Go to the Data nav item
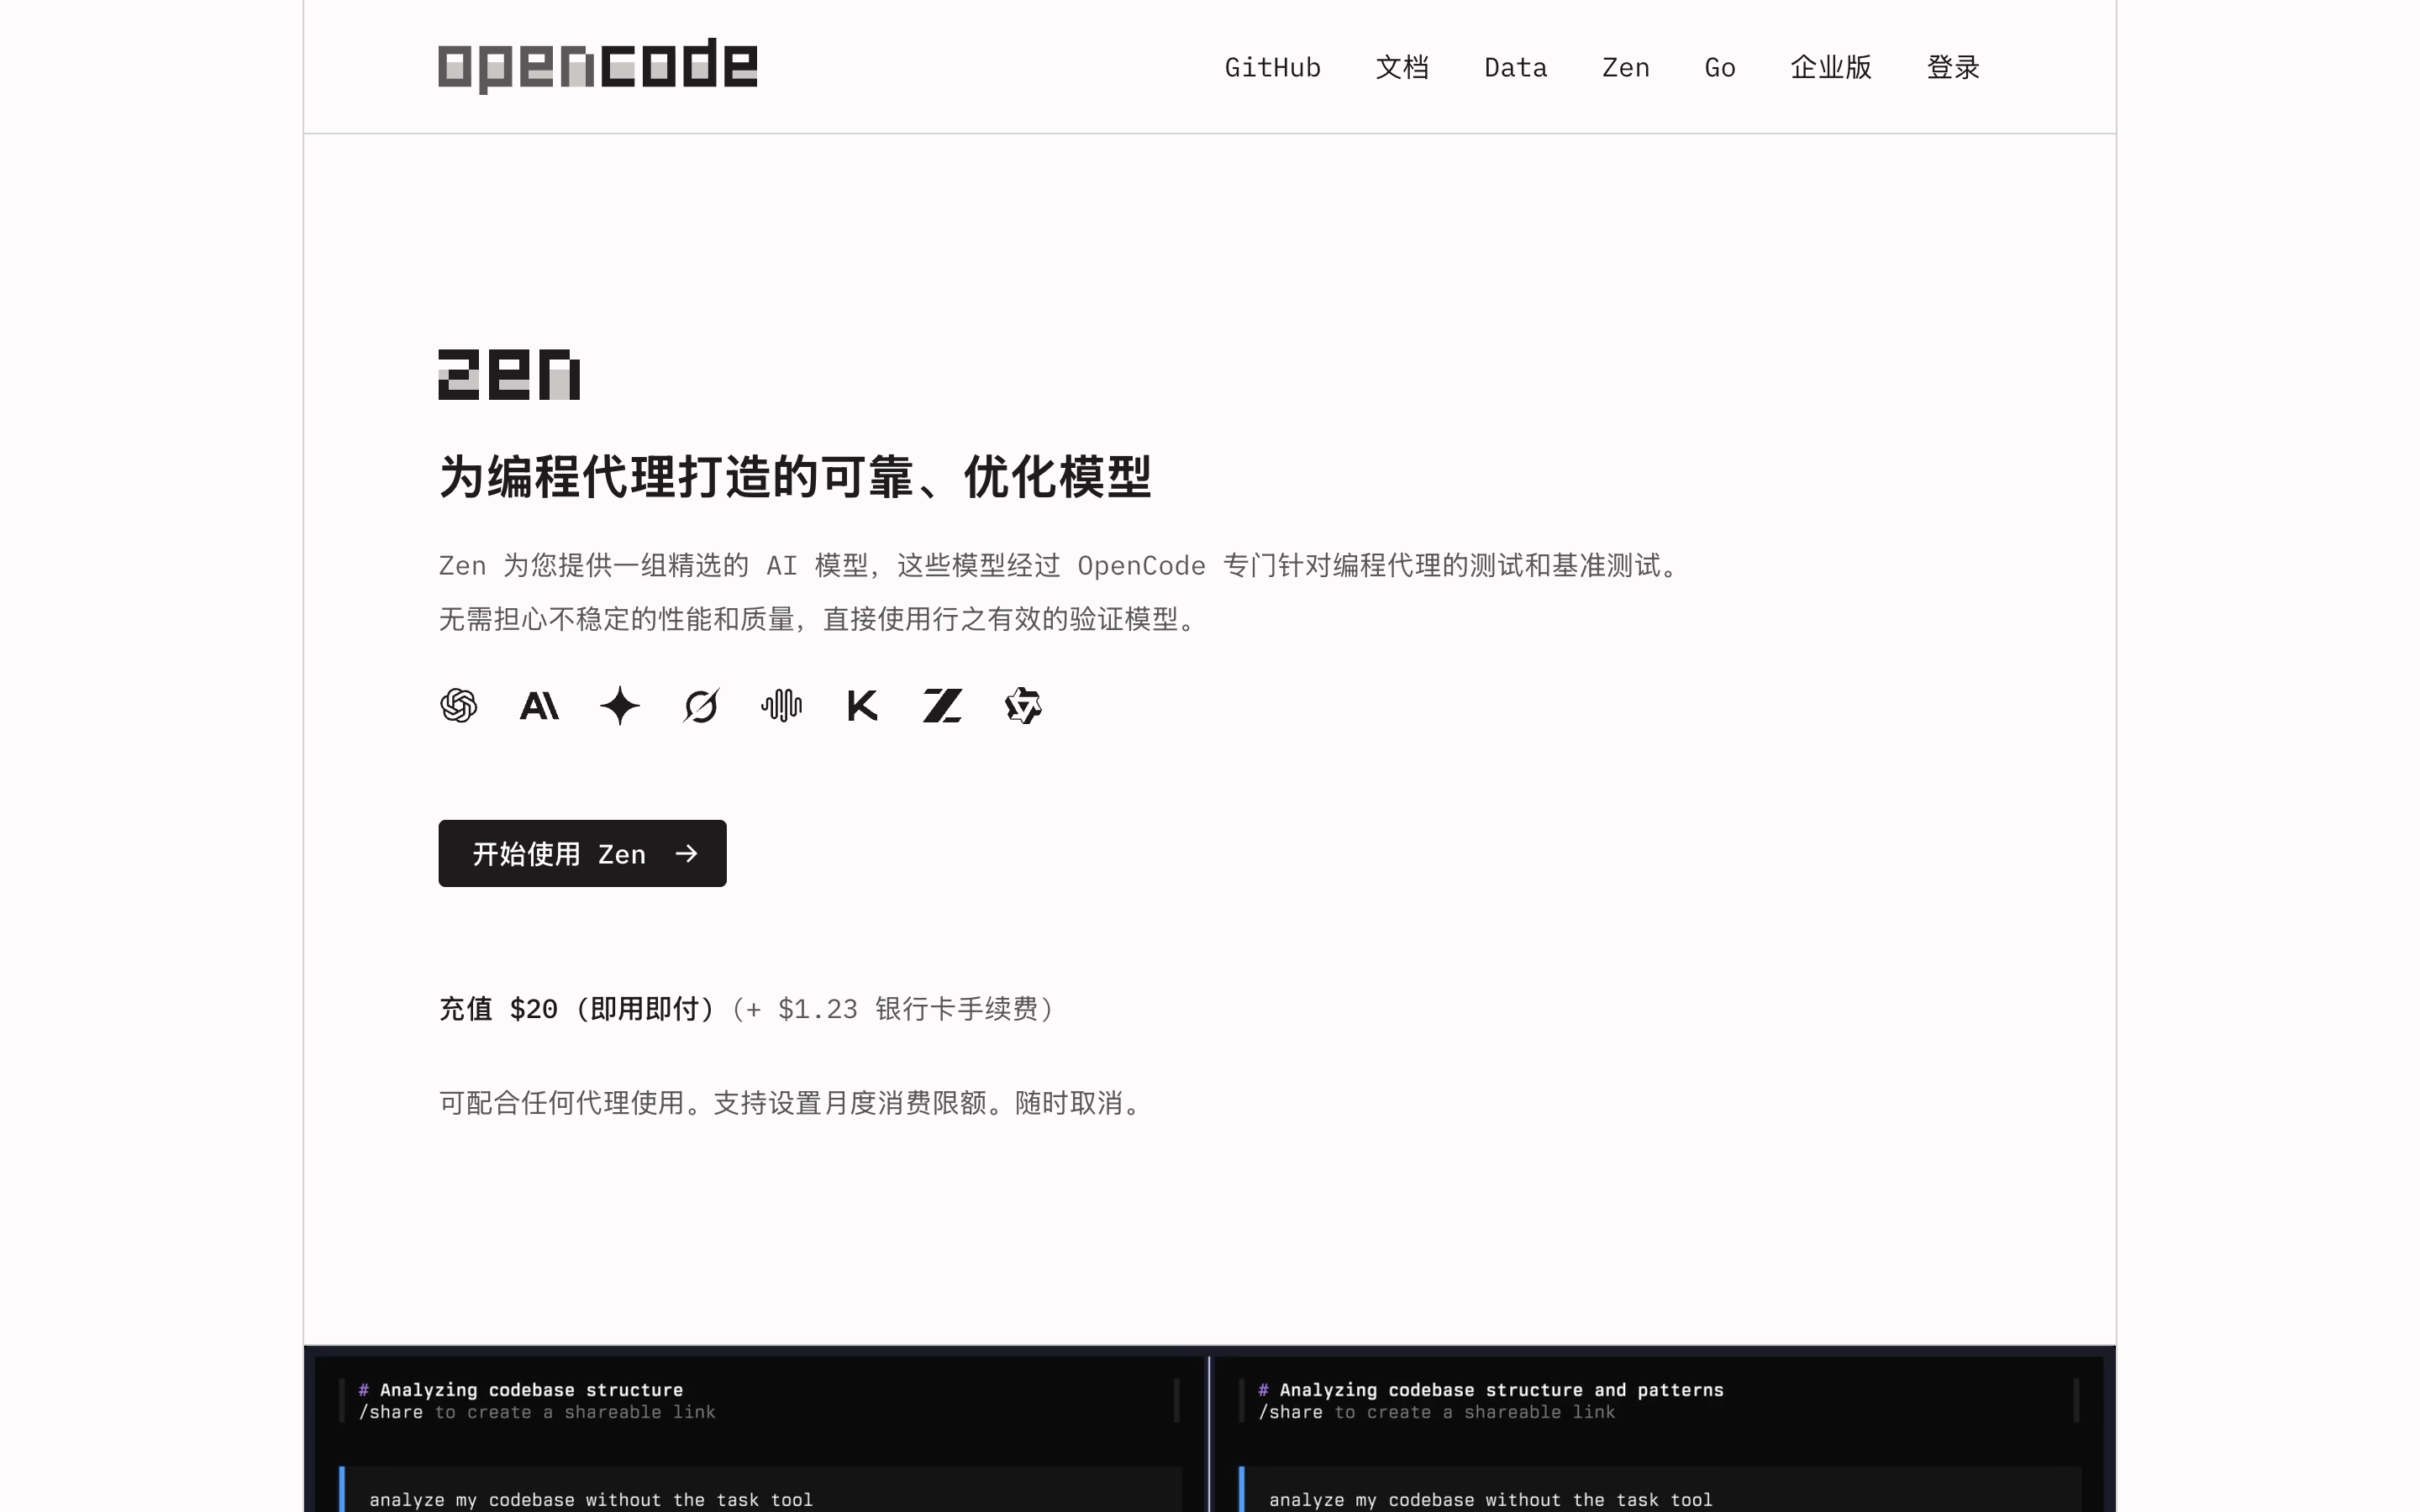 pyautogui.click(x=1515, y=67)
